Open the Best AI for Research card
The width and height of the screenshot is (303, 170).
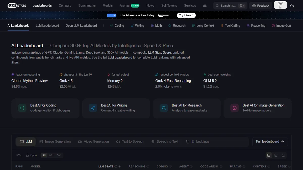tap(187, 108)
